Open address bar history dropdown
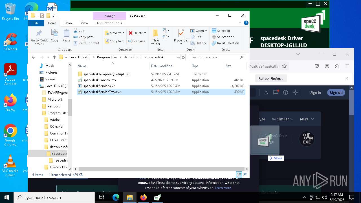361x203 pixels. 178,57
